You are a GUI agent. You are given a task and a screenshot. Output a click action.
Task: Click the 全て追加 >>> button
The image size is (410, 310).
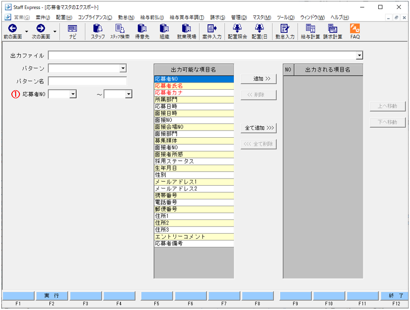pos(258,128)
